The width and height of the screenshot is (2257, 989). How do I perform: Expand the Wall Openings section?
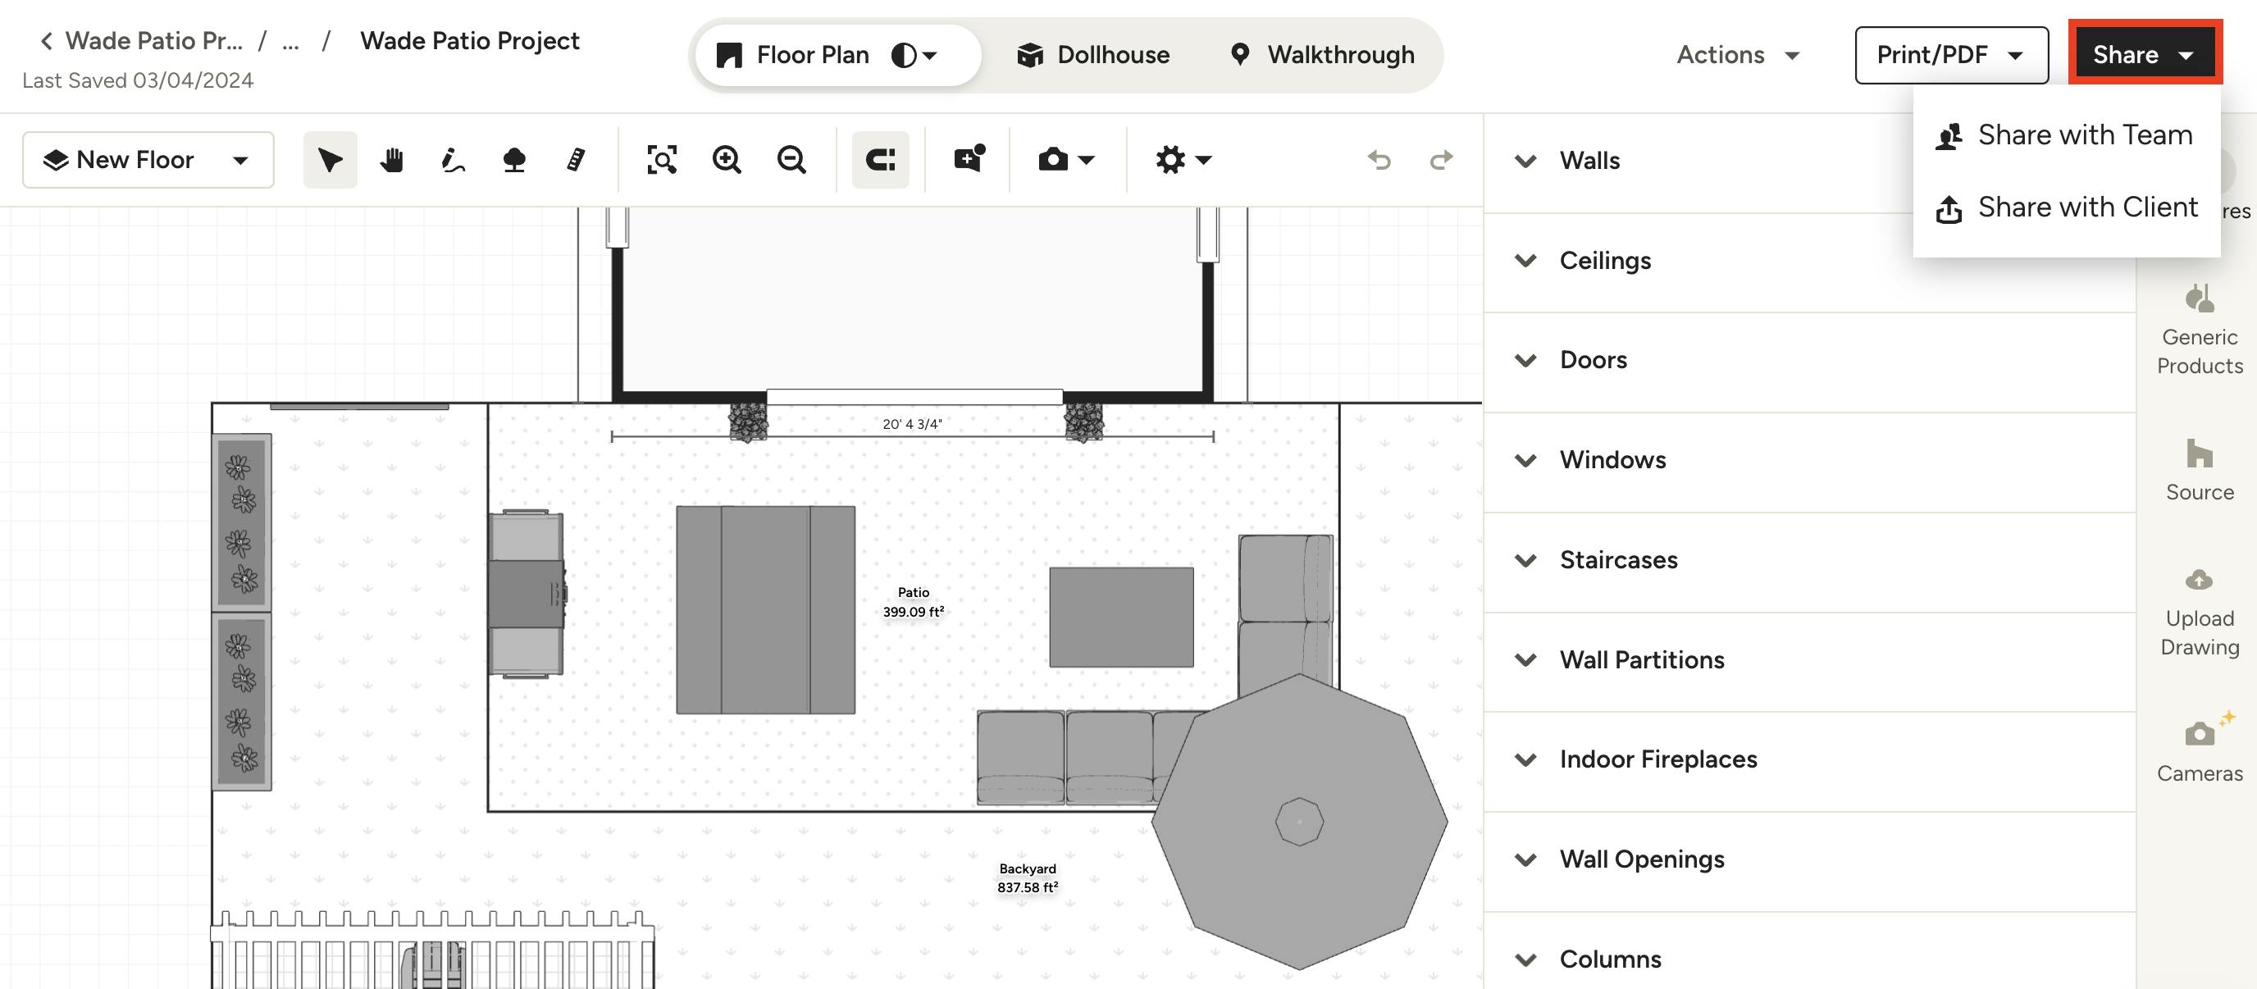click(x=1523, y=856)
